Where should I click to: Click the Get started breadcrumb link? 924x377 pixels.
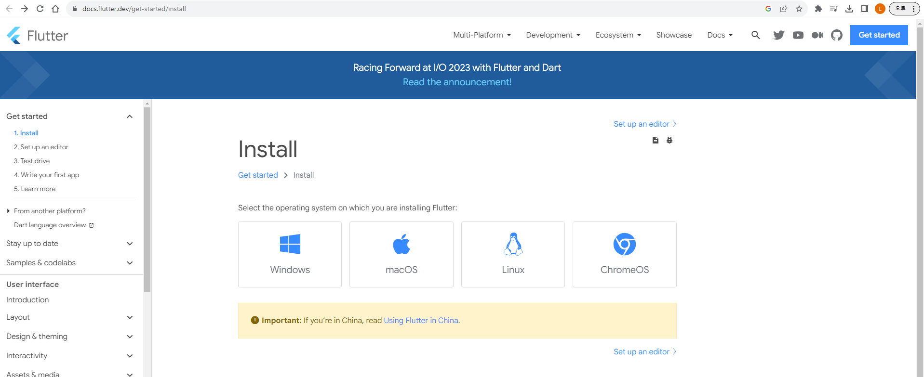tap(258, 175)
